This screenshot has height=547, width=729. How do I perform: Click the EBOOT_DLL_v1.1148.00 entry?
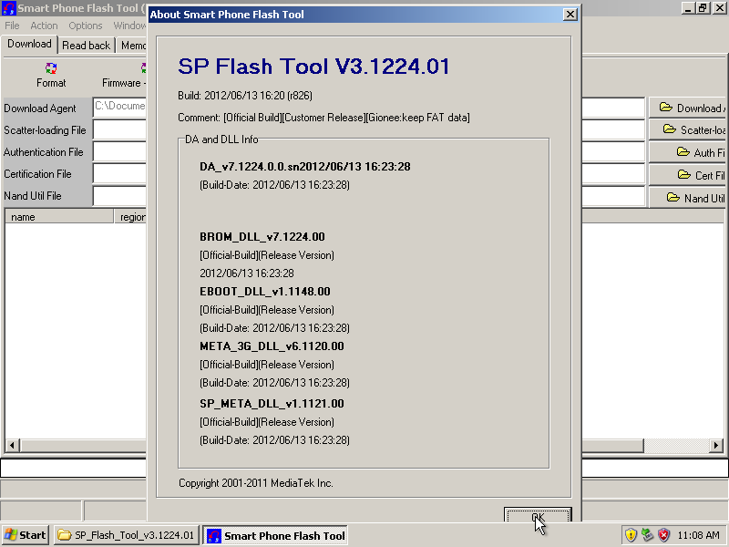(x=265, y=292)
